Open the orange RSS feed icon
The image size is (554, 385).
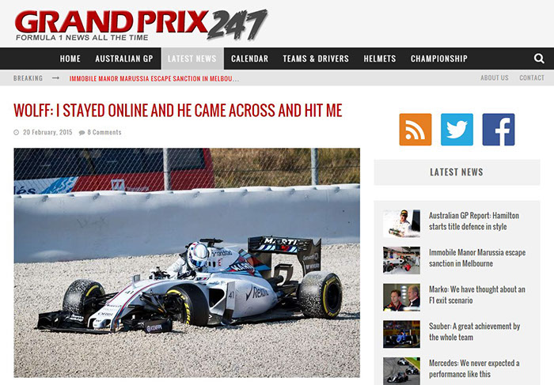click(415, 130)
